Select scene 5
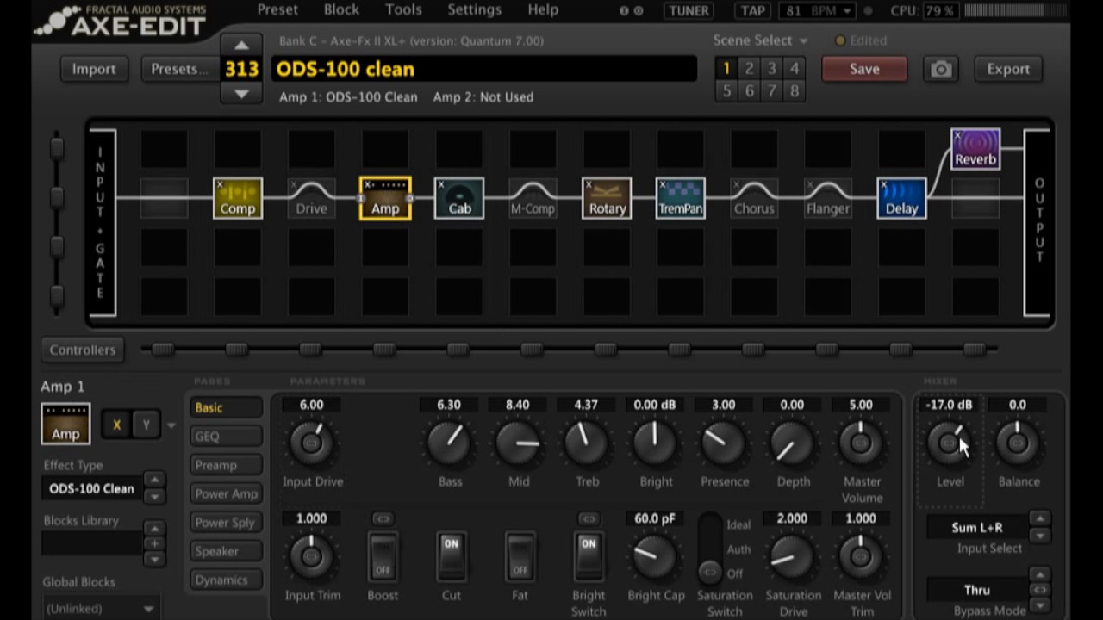 click(726, 91)
